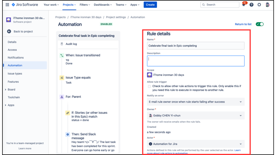Image resolution: width=276 pixels, height=155 pixels.
Task: Open the Dashboards menu
Action: coord(103,5)
